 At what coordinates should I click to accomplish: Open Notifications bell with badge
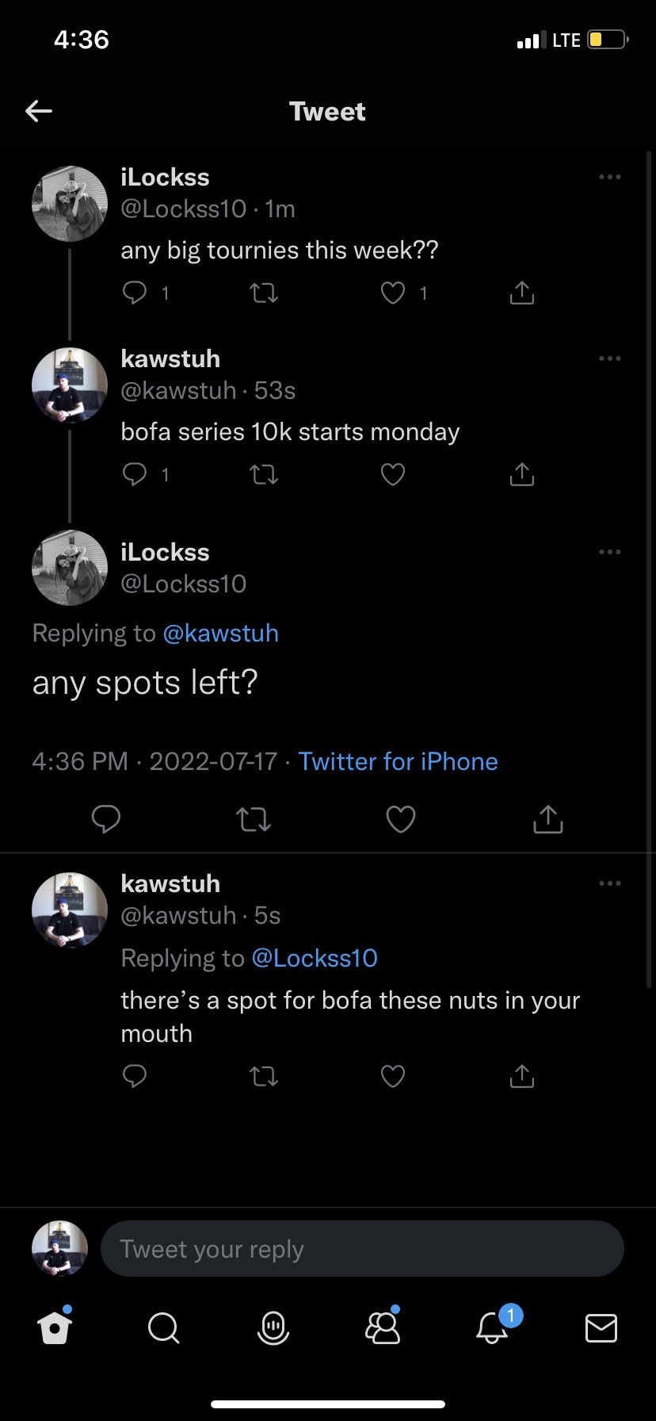point(492,1327)
